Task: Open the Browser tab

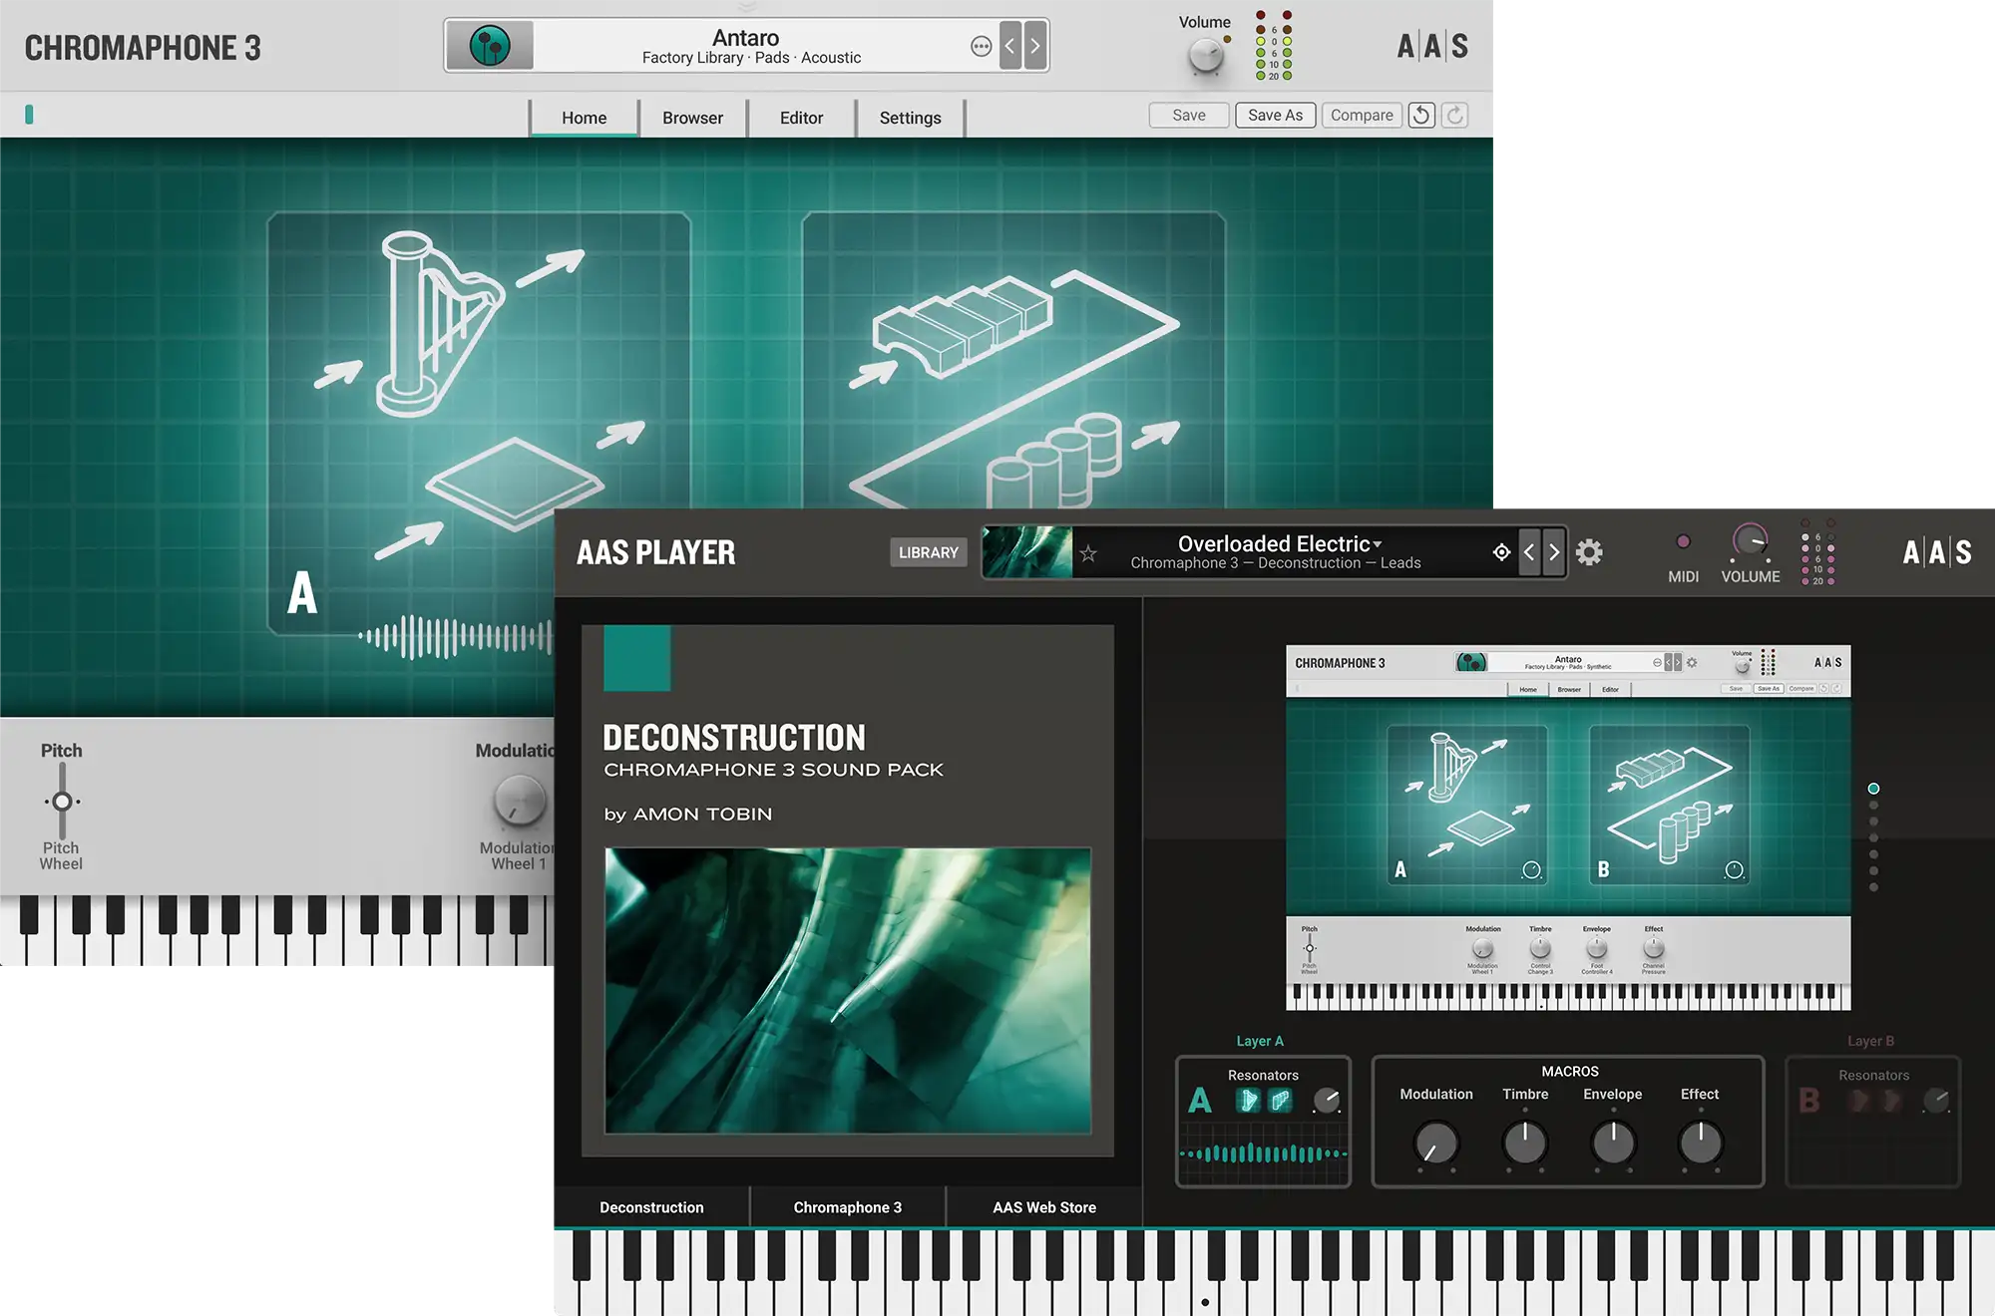Action: pyautogui.click(x=692, y=118)
